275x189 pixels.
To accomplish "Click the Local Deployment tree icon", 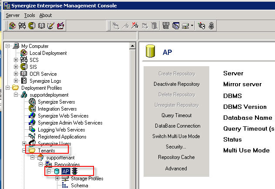I will (24, 53).
